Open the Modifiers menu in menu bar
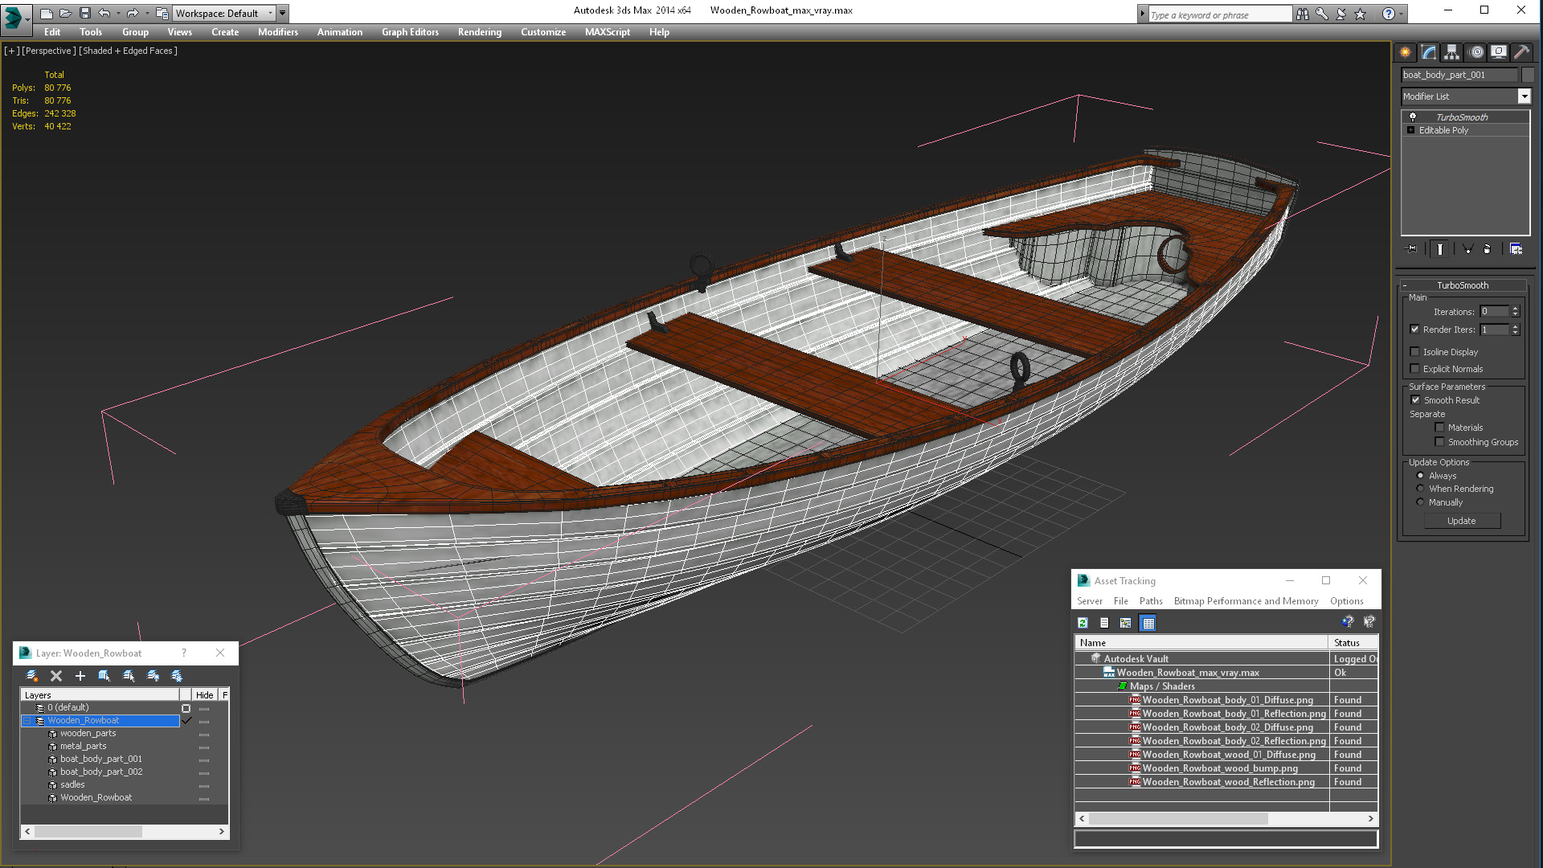 tap(277, 32)
